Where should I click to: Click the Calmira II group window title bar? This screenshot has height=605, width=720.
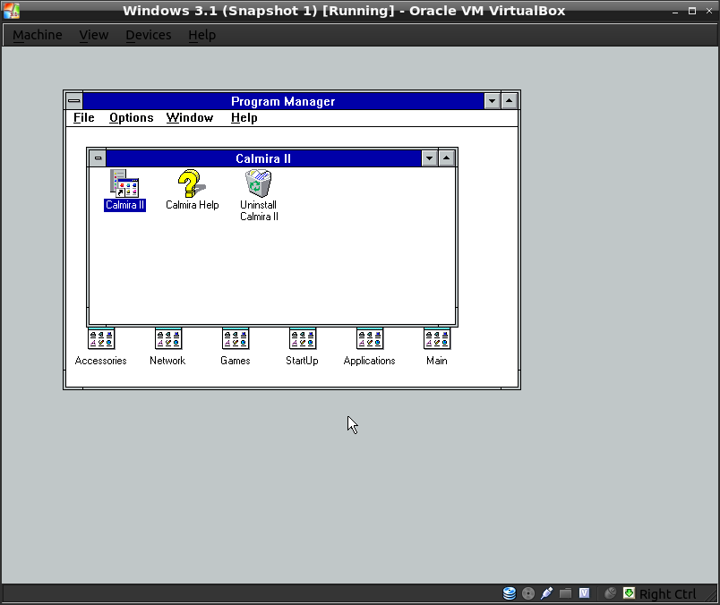(x=263, y=158)
